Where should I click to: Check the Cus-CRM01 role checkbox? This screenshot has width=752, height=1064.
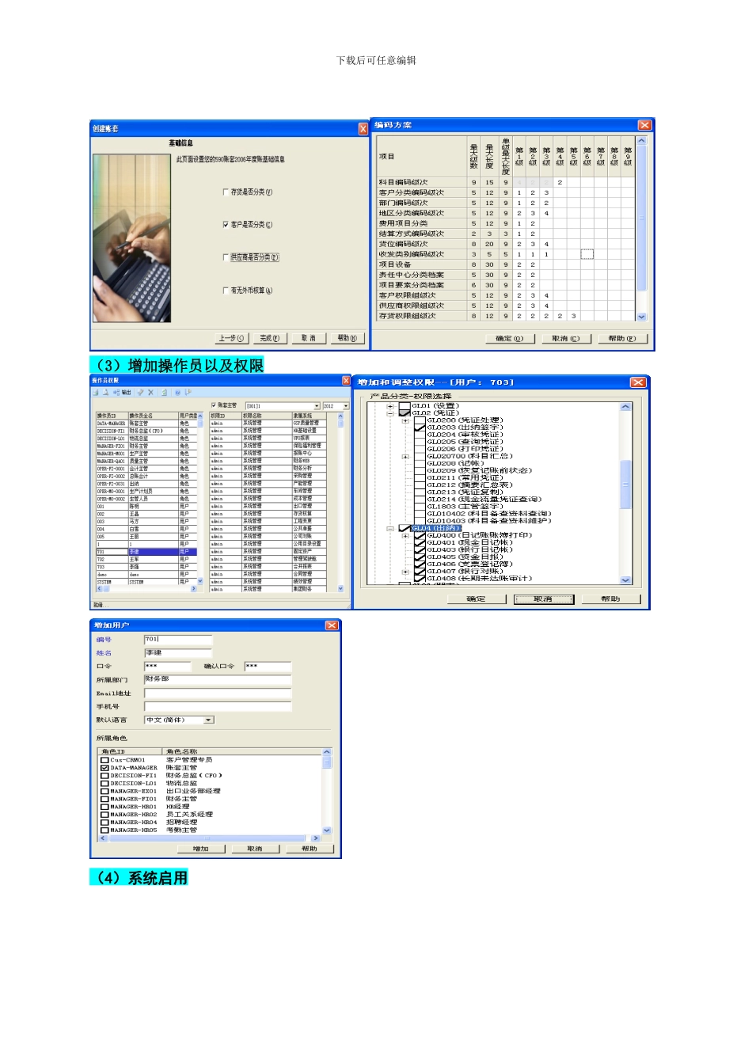pos(104,760)
